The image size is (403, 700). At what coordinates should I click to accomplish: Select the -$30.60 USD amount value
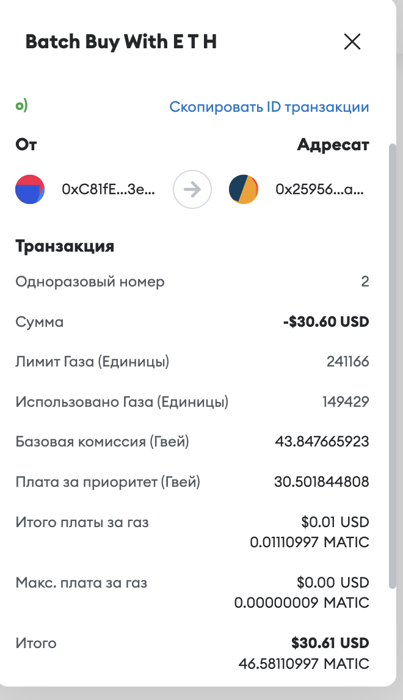[326, 321]
